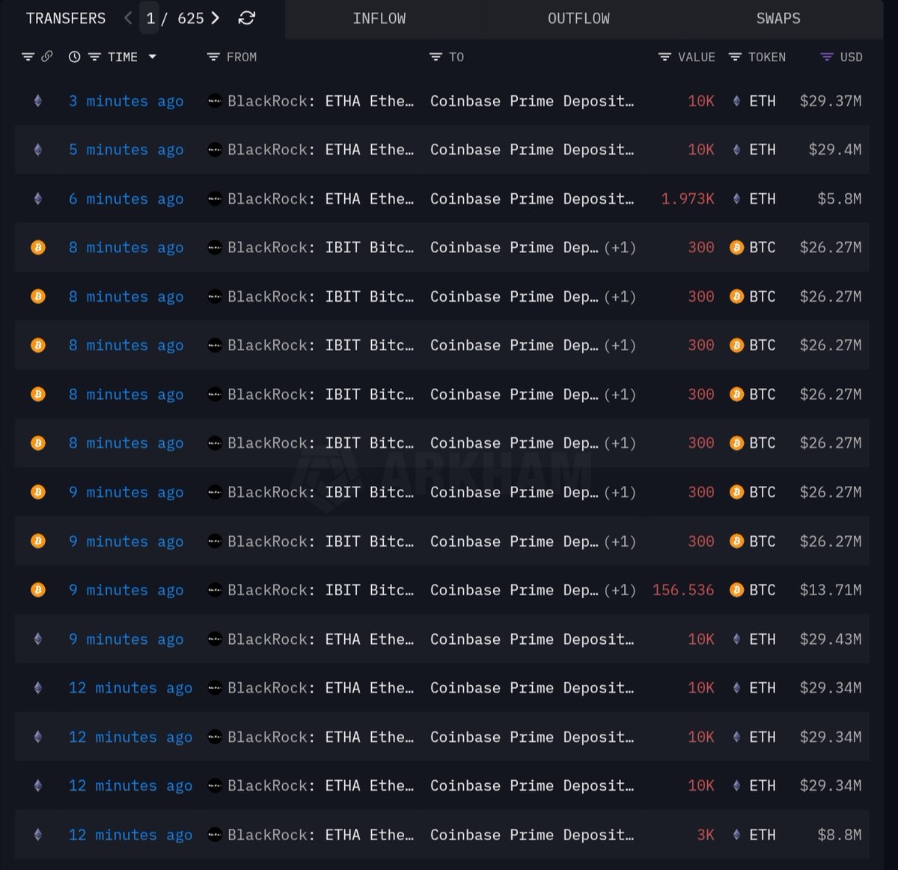Click ETH token icon in $29.37M row
Image resolution: width=898 pixels, height=870 pixels.
click(x=736, y=101)
